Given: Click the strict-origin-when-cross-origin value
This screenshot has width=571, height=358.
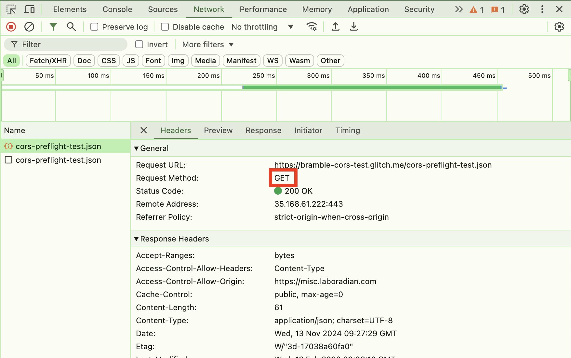Looking at the screenshot, I should click(x=331, y=217).
